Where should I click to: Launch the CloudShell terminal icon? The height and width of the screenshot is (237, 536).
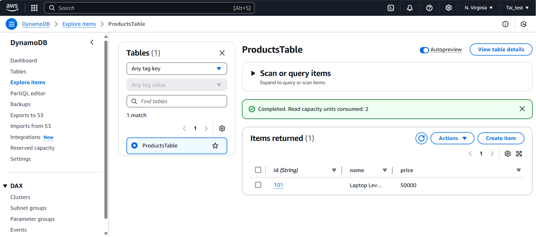coord(391,8)
